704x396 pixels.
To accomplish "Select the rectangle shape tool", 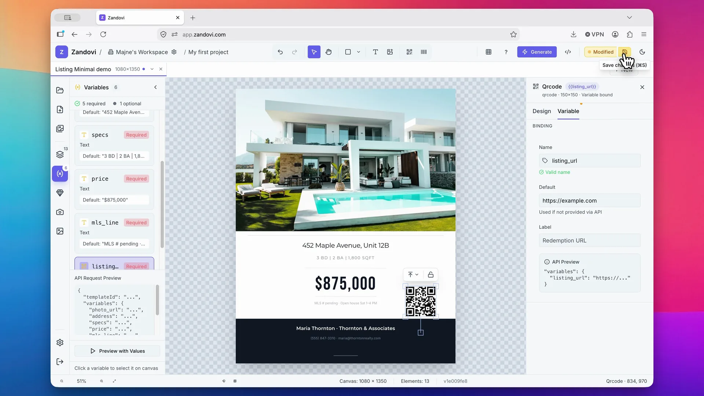I will tap(348, 52).
